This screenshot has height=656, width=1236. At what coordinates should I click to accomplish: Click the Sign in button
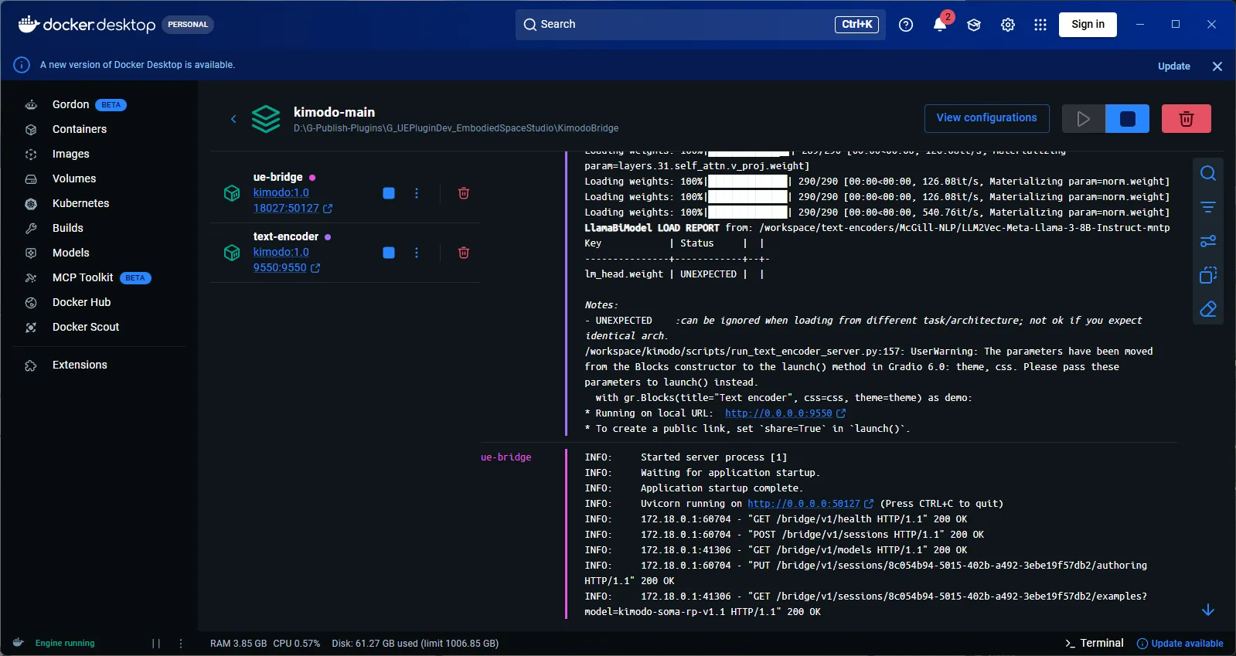coord(1088,24)
